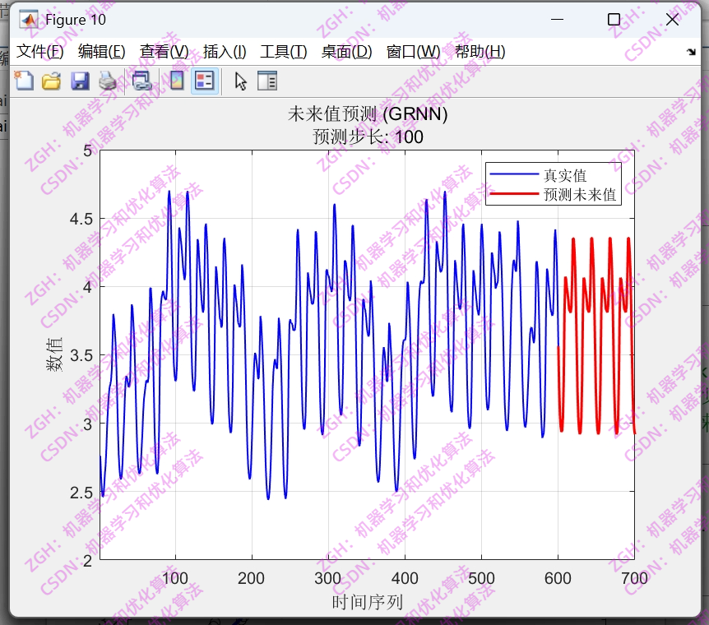
Task: Activate the Edit Plot arrow tool
Action: click(239, 81)
